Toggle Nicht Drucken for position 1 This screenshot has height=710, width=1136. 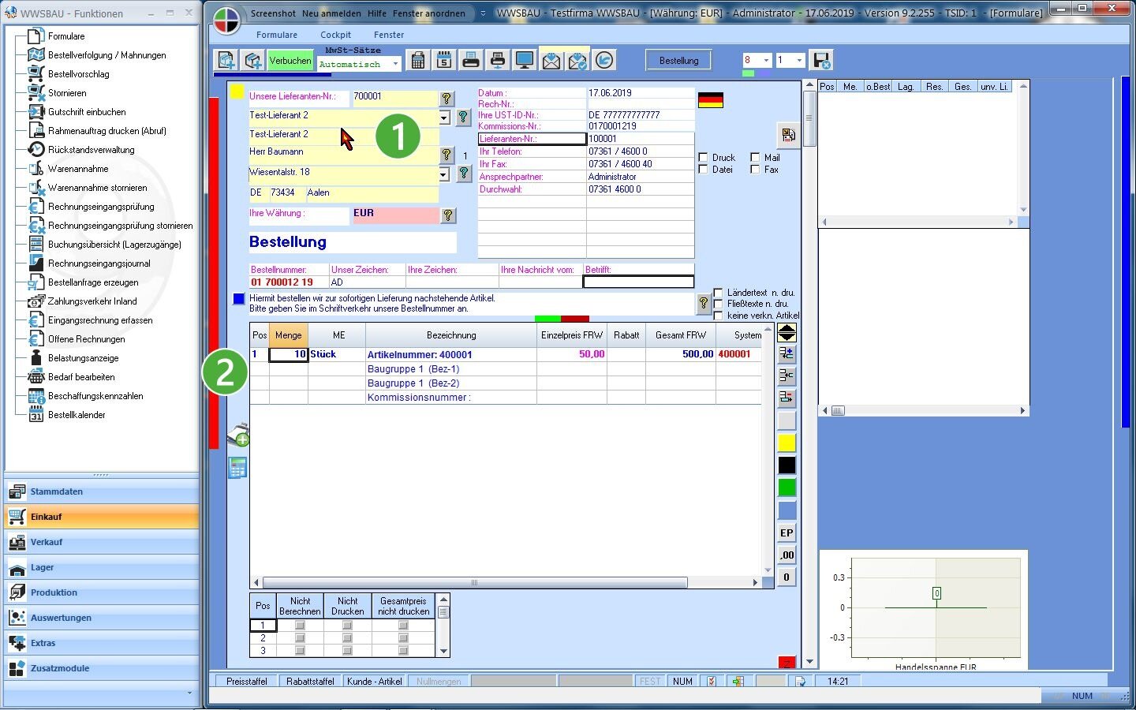pos(347,626)
